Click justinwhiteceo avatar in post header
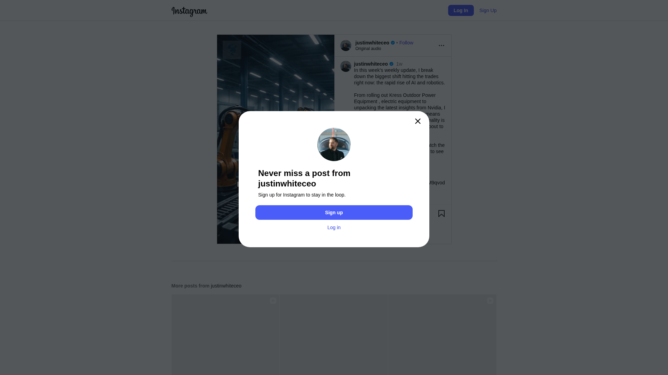Viewport: 668px width, 375px height. tap(345, 45)
